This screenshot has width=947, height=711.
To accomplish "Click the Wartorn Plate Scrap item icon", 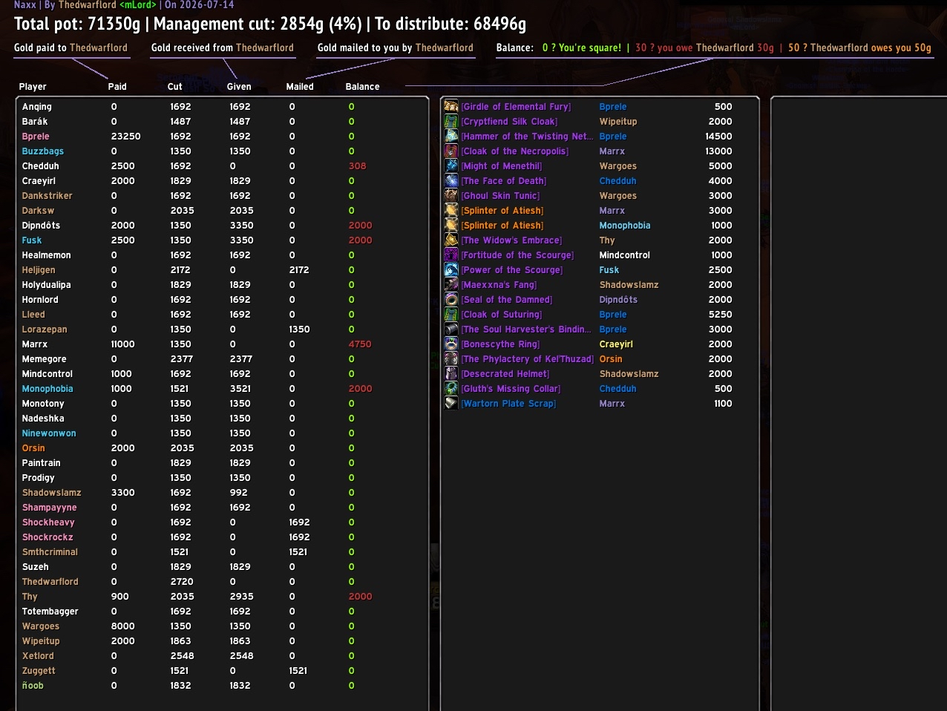I will point(451,403).
